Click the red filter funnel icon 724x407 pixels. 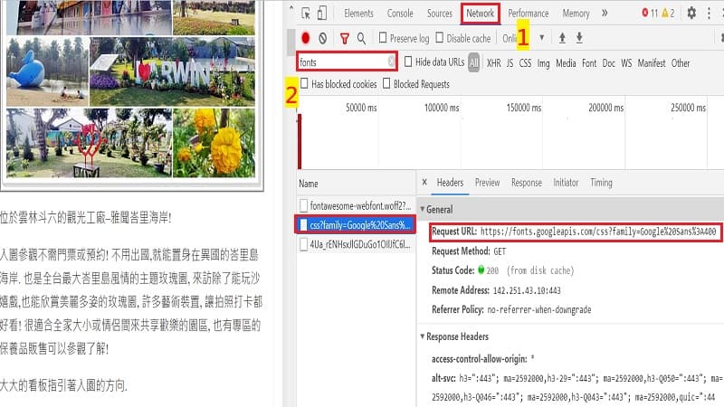click(345, 38)
